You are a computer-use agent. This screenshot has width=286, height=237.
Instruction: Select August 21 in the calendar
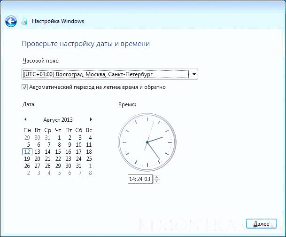click(48, 159)
